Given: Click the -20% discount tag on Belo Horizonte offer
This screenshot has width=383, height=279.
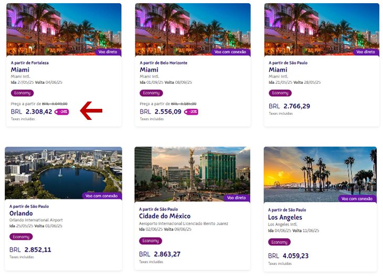Looking at the screenshot, I should 191,112.
